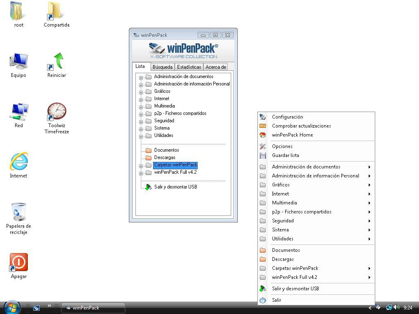Open Gráficos submenu in tray menu
Image resolution: width=419 pixels, height=314 pixels.
coord(316,185)
